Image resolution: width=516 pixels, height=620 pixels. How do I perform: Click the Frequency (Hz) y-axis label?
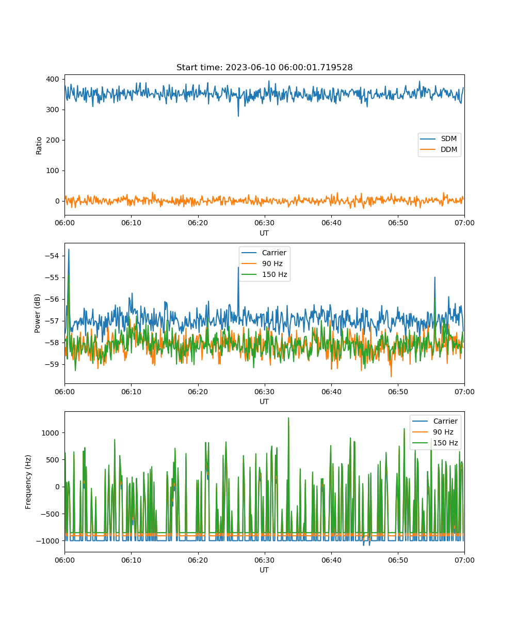pos(28,482)
